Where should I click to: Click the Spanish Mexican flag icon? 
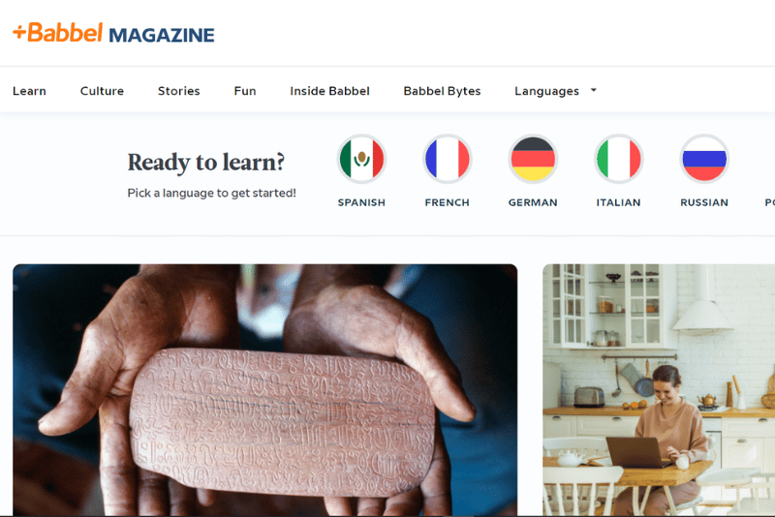coord(361,159)
